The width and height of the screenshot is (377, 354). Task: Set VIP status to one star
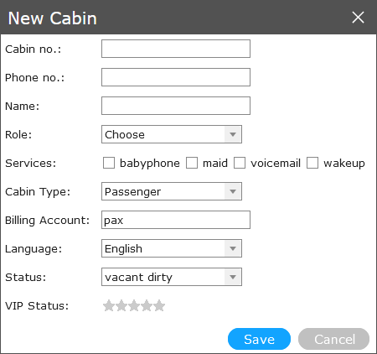109,305
